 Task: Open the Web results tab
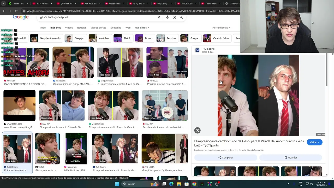point(128,28)
